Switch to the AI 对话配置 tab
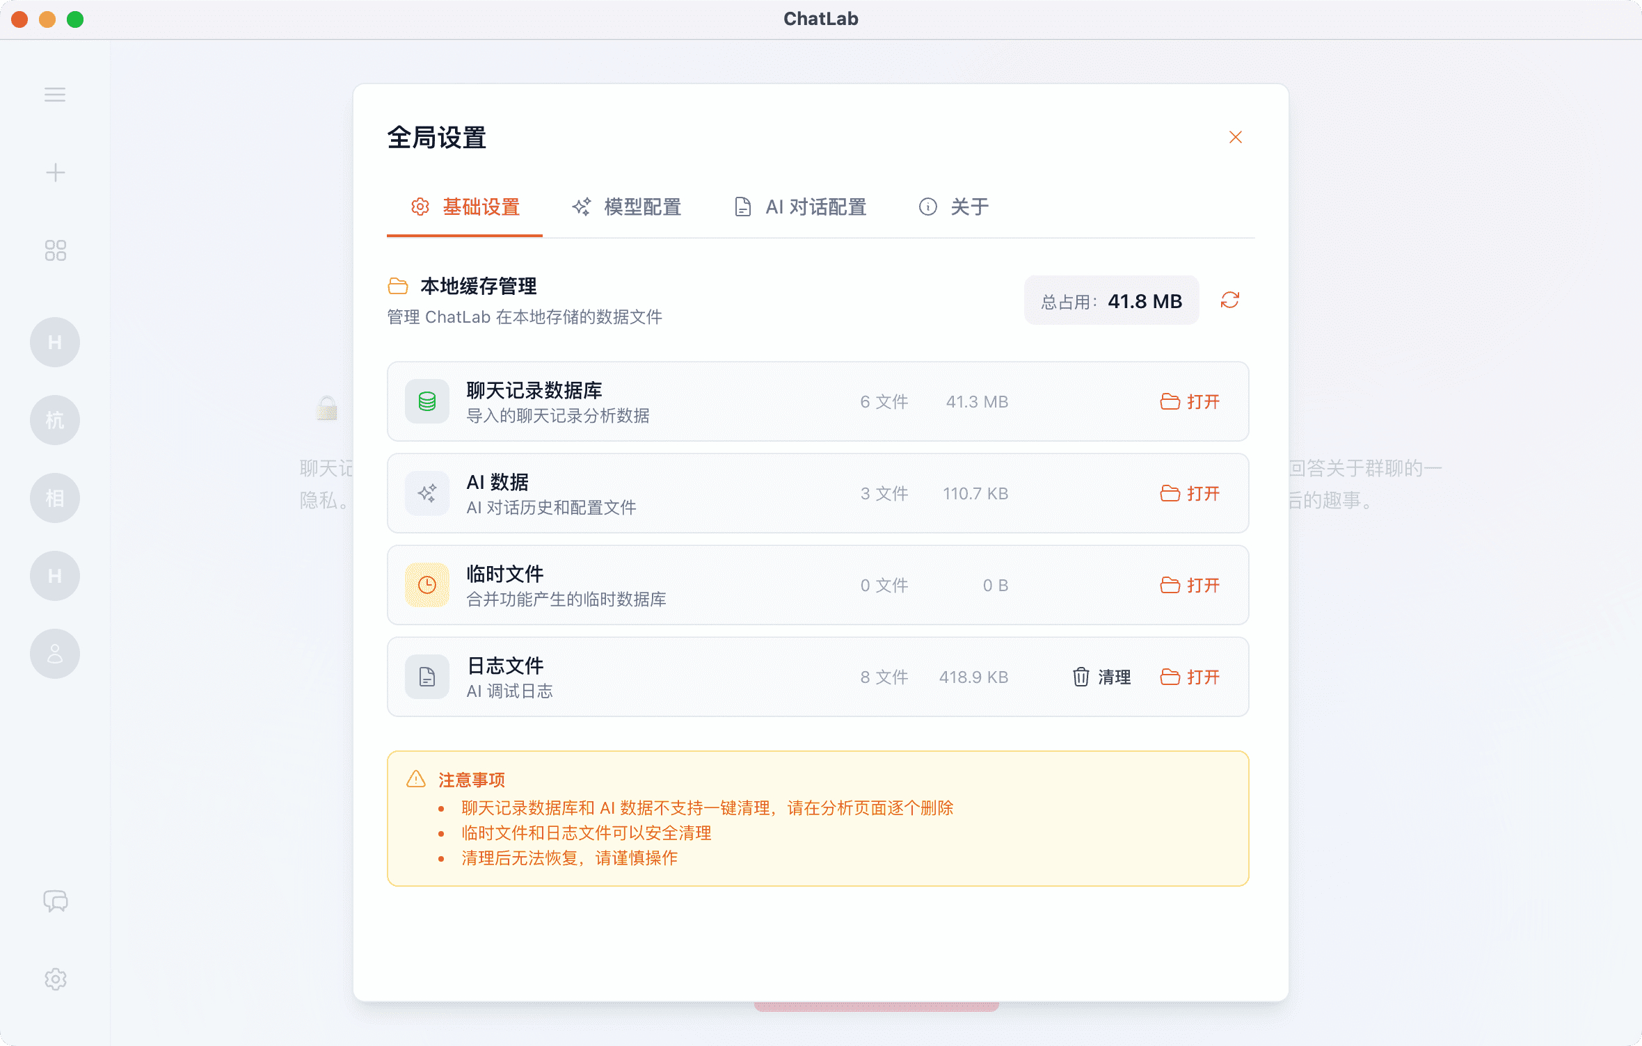 pyautogui.click(x=799, y=207)
